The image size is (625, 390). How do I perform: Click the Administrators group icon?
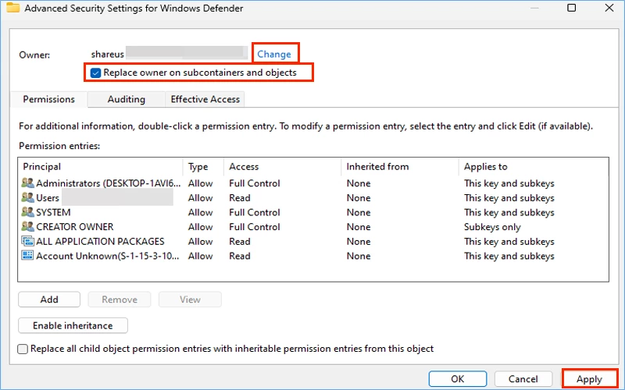click(27, 183)
